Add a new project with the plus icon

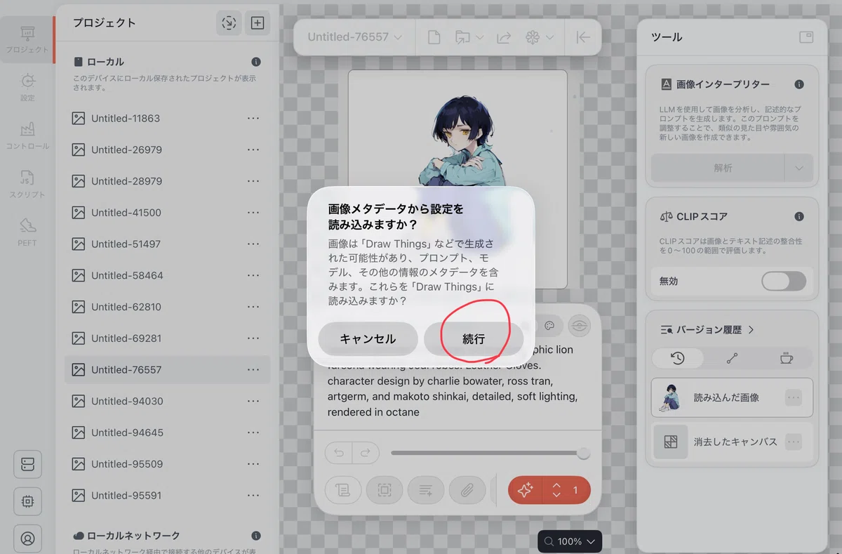click(258, 22)
